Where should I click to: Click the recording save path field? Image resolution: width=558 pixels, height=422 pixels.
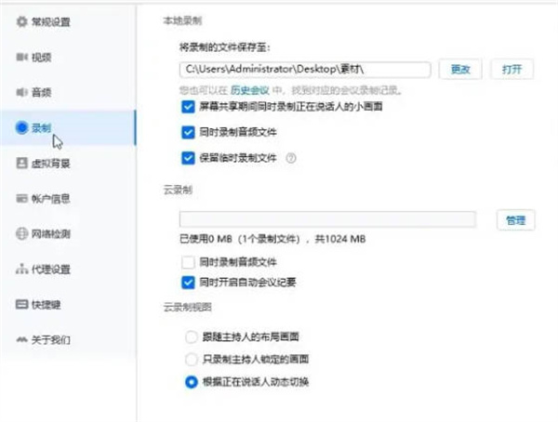[304, 70]
